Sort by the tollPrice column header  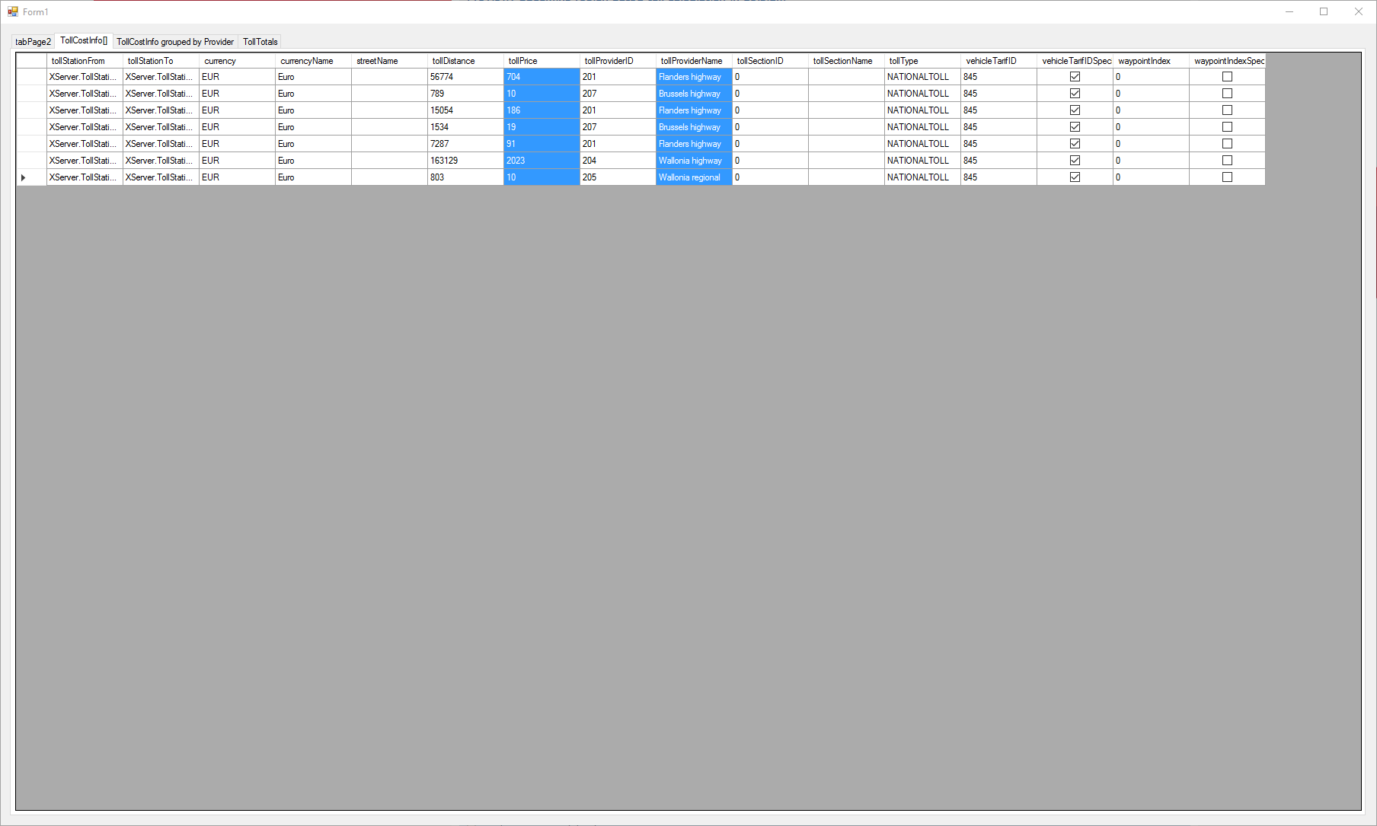tap(541, 61)
